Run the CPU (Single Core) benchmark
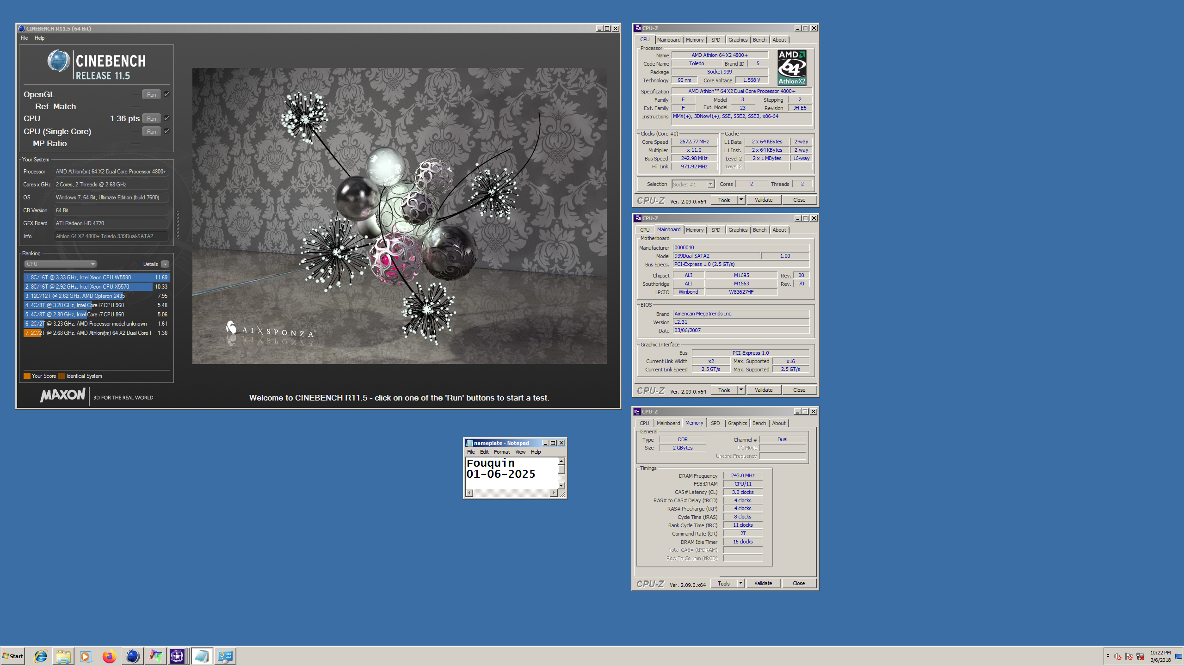This screenshot has height=666, width=1184. point(151,131)
